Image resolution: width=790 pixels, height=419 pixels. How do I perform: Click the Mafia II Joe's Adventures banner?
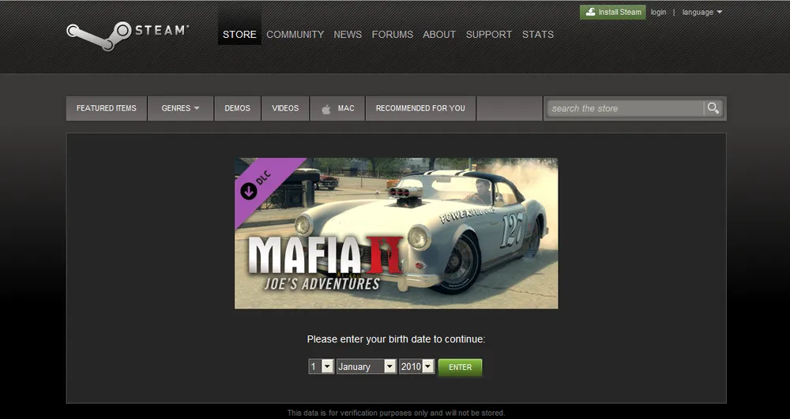tap(396, 234)
